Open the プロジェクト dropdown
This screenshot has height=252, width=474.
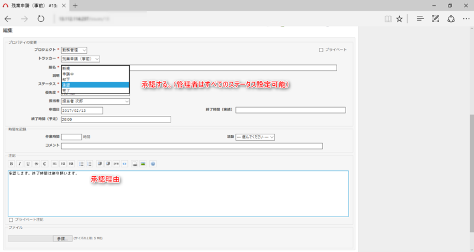click(x=74, y=50)
